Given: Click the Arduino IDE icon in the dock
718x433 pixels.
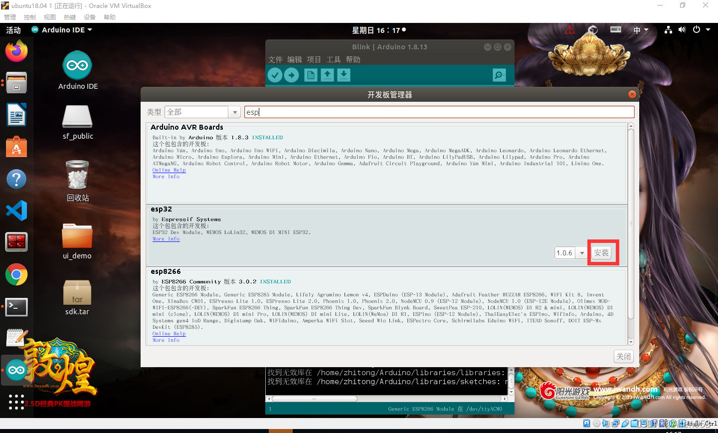Looking at the screenshot, I should (16, 370).
